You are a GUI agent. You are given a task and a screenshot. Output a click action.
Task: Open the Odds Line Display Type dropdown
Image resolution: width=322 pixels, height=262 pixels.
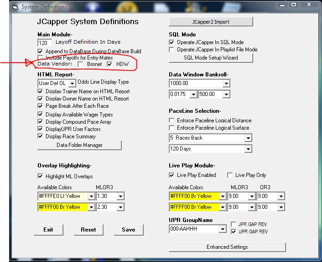pos(72,83)
